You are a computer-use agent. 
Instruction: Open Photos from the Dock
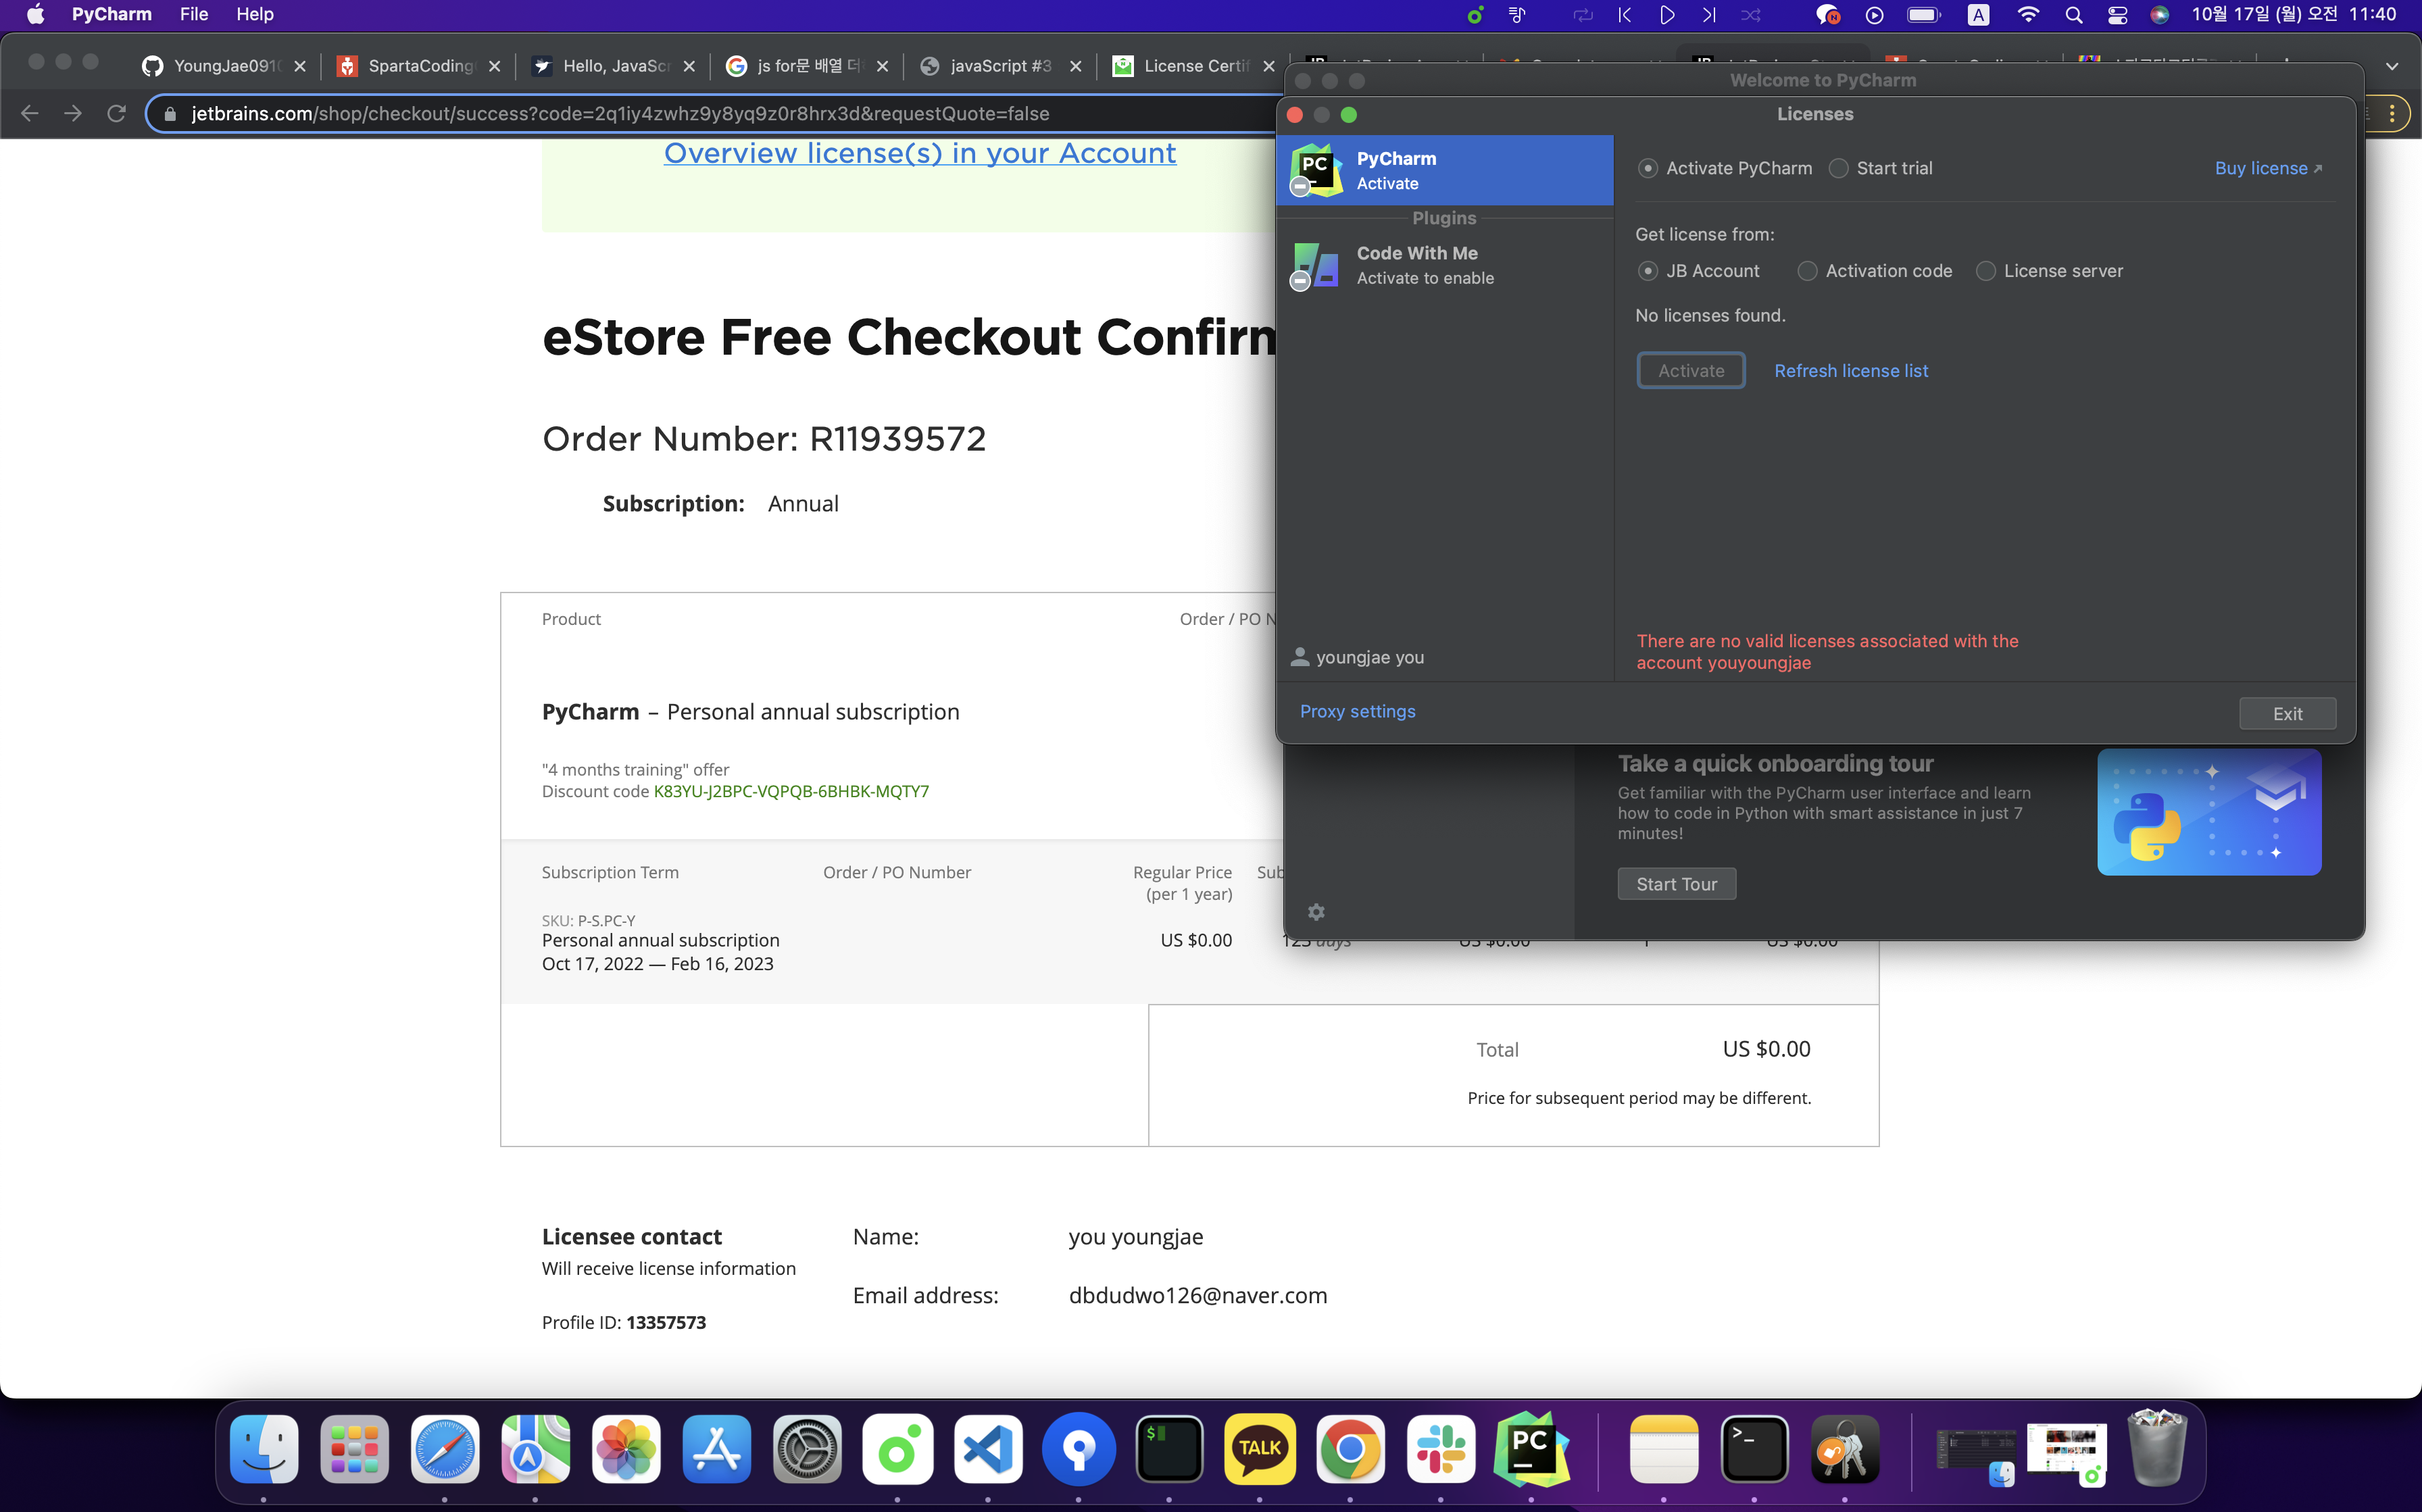626,1449
